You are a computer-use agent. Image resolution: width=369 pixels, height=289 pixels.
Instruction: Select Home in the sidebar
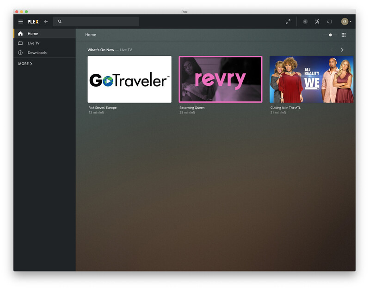tap(45, 34)
